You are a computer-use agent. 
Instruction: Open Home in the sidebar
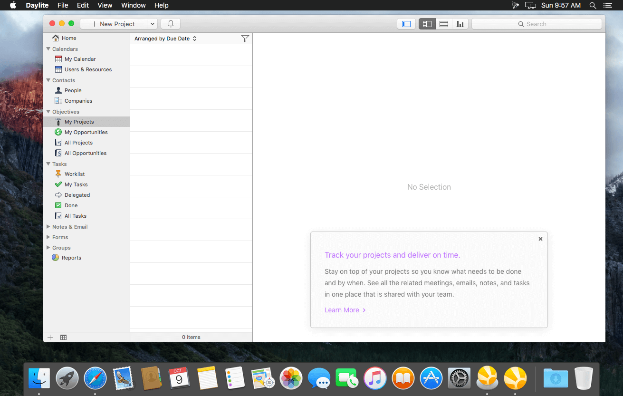pos(64,38)
